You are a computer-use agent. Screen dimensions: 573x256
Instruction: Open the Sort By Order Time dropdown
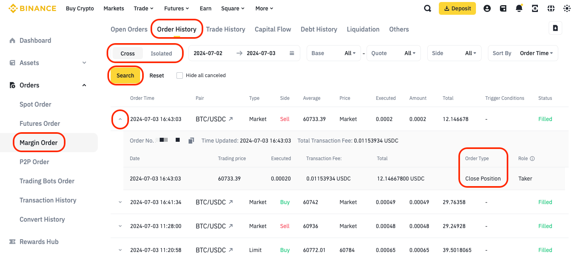coord(523,53)
